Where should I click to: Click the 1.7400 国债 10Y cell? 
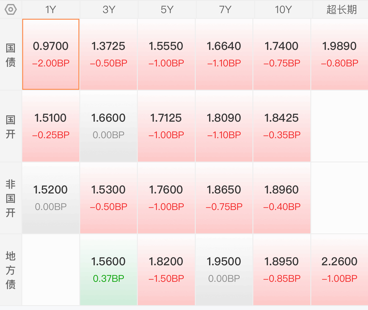[x=282, y=54]
